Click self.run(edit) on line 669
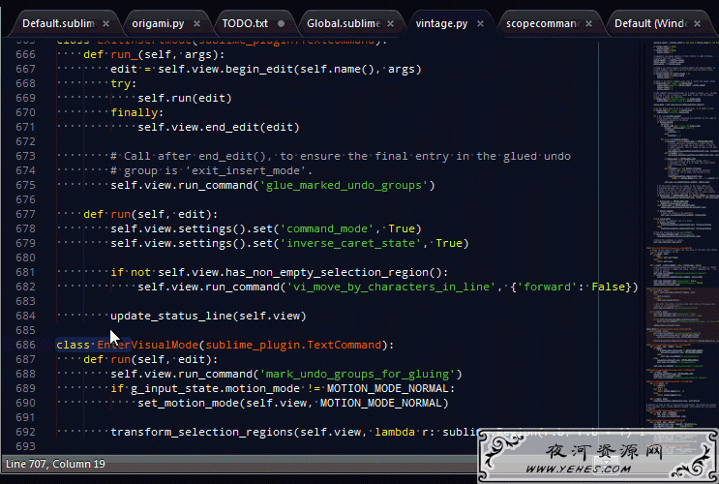719x484 pixels. tap(184, 98)
